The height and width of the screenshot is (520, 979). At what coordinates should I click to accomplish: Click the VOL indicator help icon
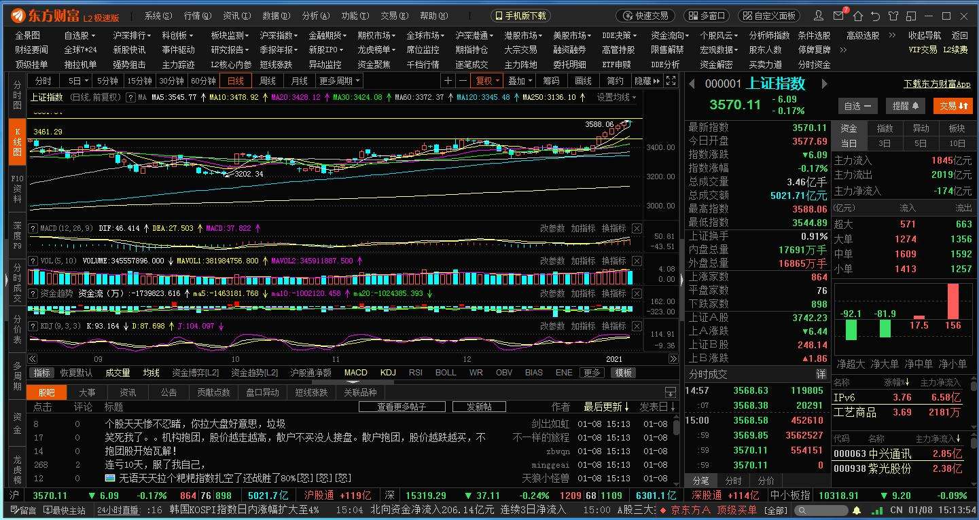tap(33, 261)
